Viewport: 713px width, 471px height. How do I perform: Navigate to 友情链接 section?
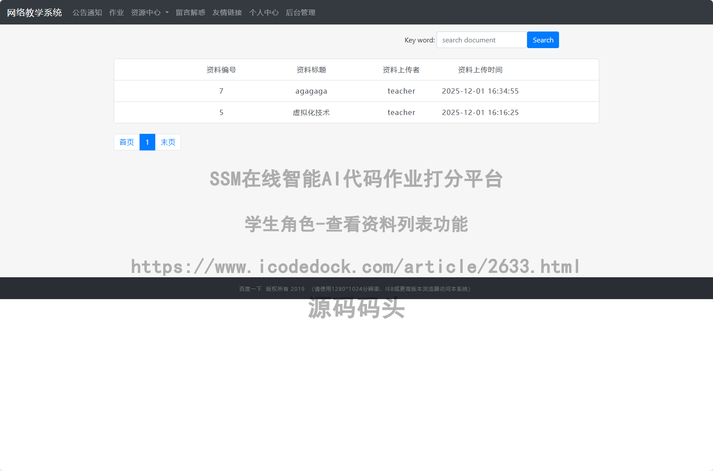(227, 12)
